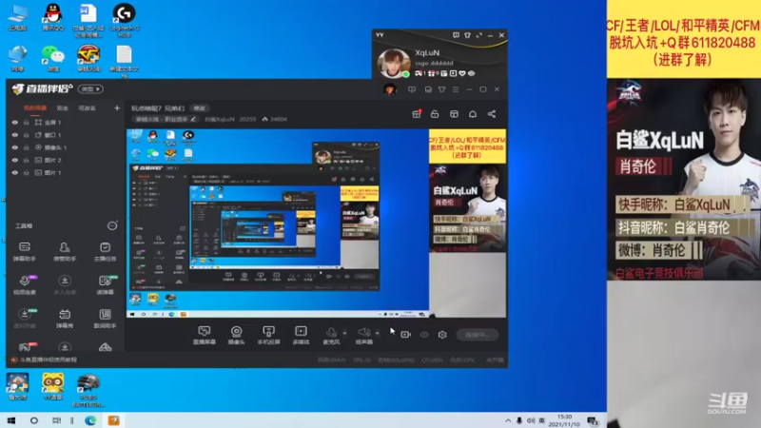Viewport: 761px width, 428px height.
Task: Click the layout window icon above the preview
Action: pos(454,114)
